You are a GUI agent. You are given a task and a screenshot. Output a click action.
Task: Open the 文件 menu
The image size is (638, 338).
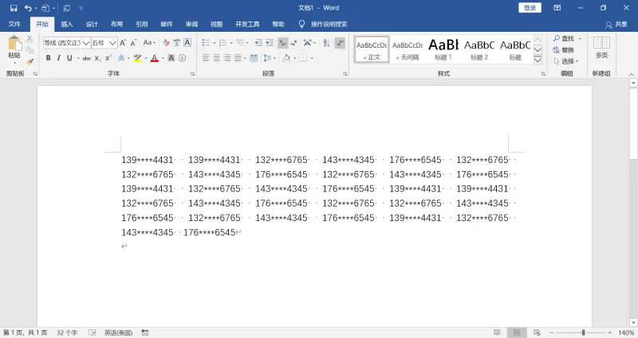pos(14,25)
